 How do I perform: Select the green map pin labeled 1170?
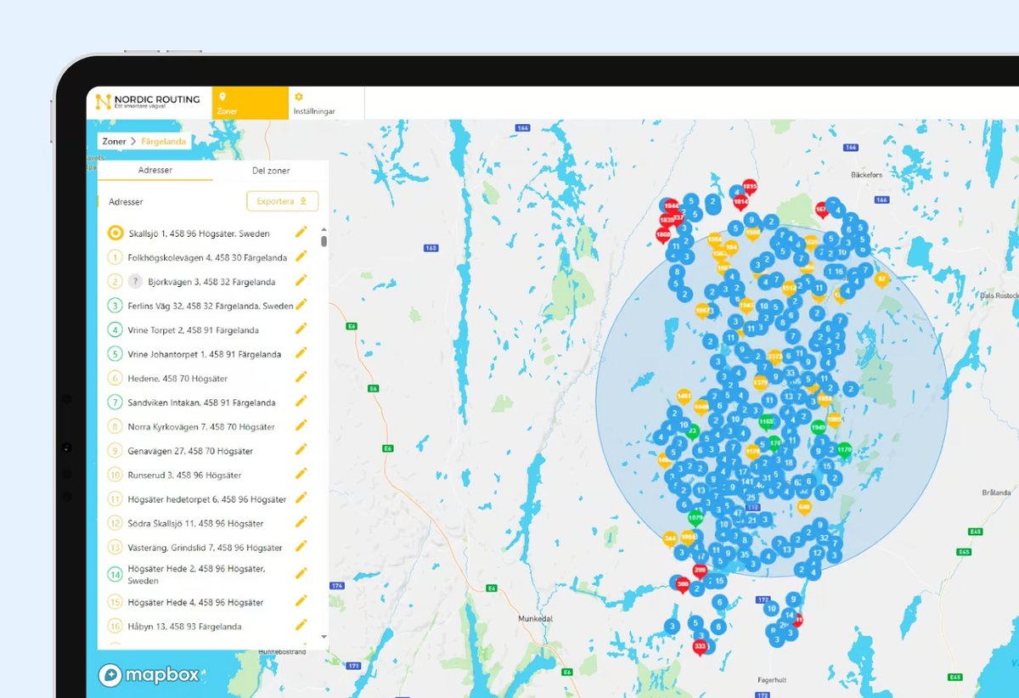coord(844,450)
